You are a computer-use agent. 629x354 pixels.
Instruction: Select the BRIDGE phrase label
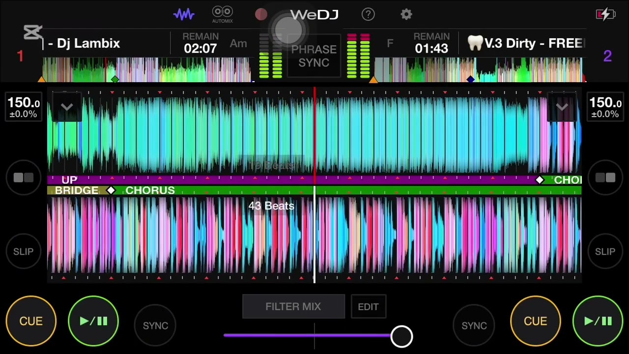pos(77,190)
